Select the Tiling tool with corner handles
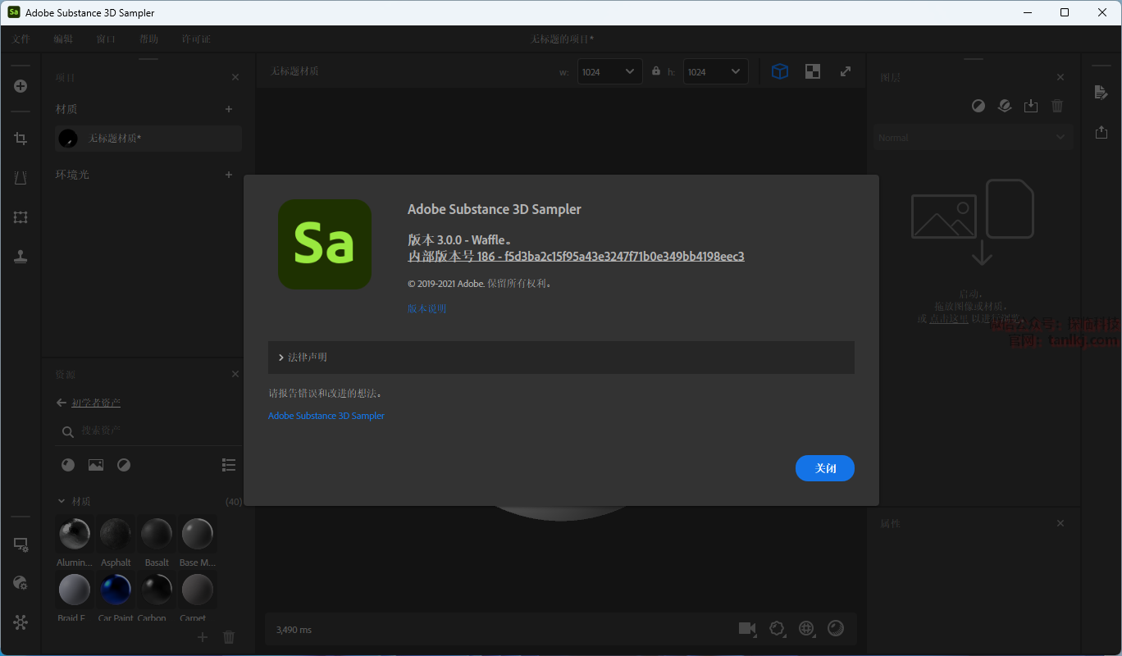The width and height of the screenshot is (1122, 656). (x=21, y=217)
